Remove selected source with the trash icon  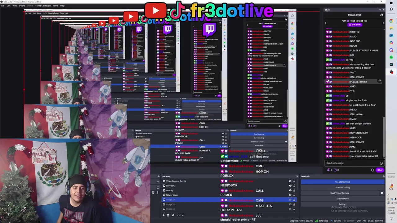coord(168,215)
